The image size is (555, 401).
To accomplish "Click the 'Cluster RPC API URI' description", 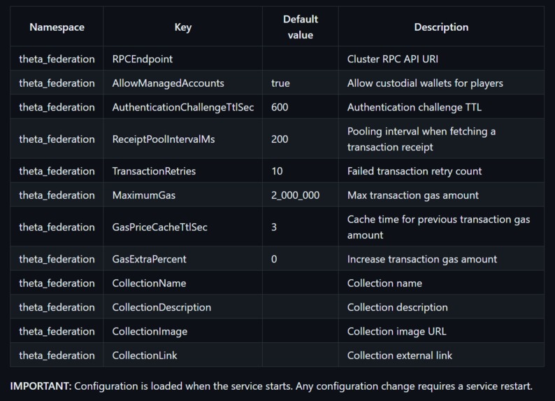I will [393, 59].
